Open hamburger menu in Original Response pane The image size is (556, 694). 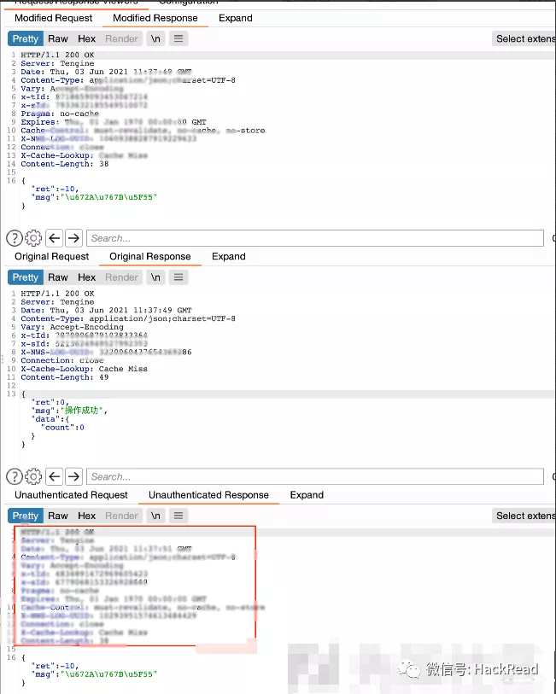179,277
